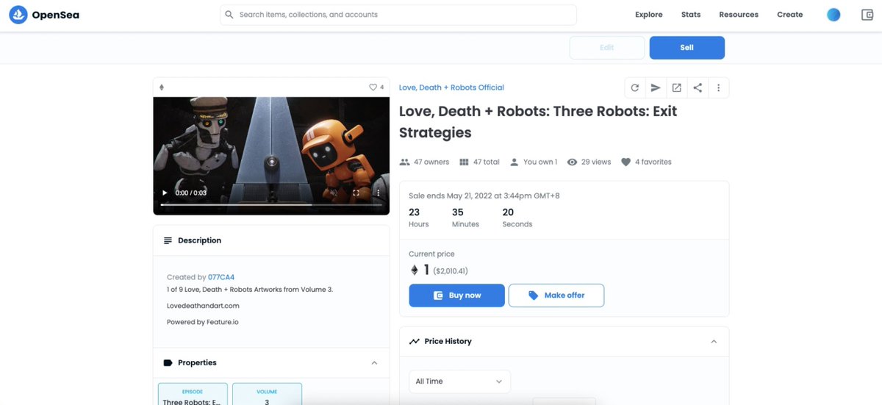Click the Description header
The width and height of the screenshot is (882, 405).
tap(271, 240)
